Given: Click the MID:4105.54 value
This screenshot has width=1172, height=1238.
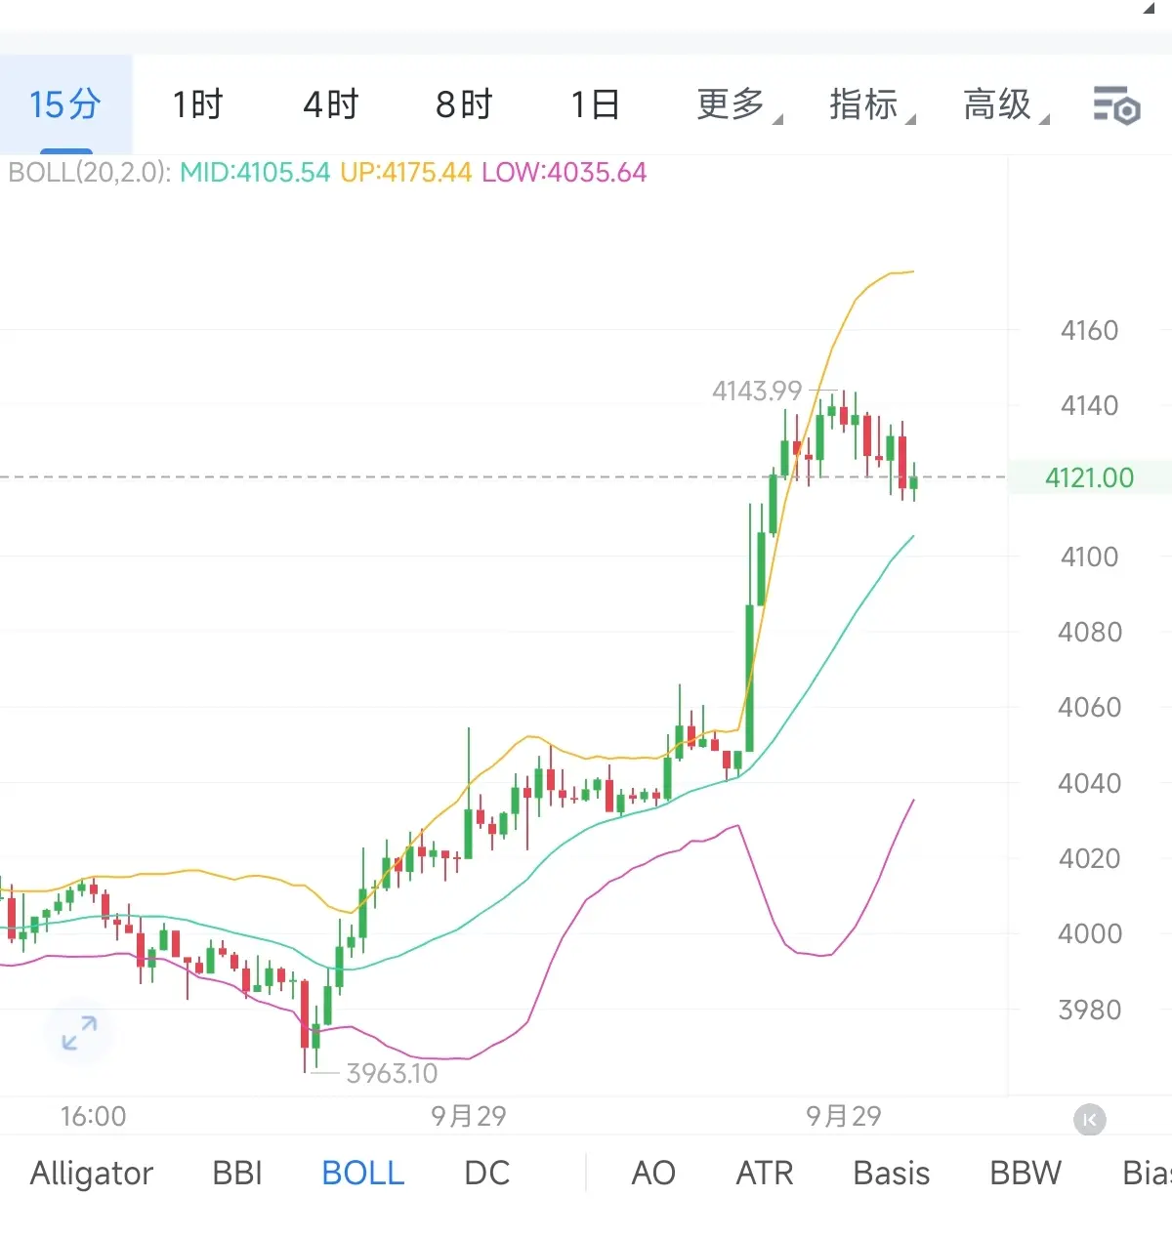Looking at the screenshot, I should click(256, 173).
